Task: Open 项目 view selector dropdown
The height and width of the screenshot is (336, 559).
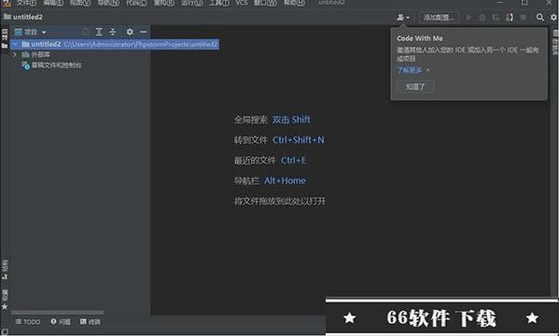Action: click(x=30, y=32)
